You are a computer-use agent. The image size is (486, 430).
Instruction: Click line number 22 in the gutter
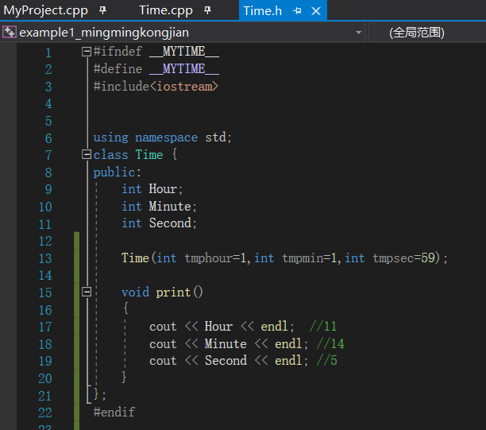coord(45,413)
